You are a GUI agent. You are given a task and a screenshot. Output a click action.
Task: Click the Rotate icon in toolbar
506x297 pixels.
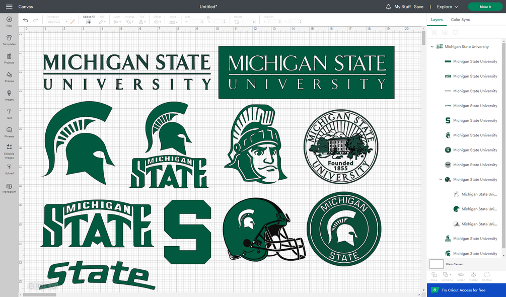237,22
